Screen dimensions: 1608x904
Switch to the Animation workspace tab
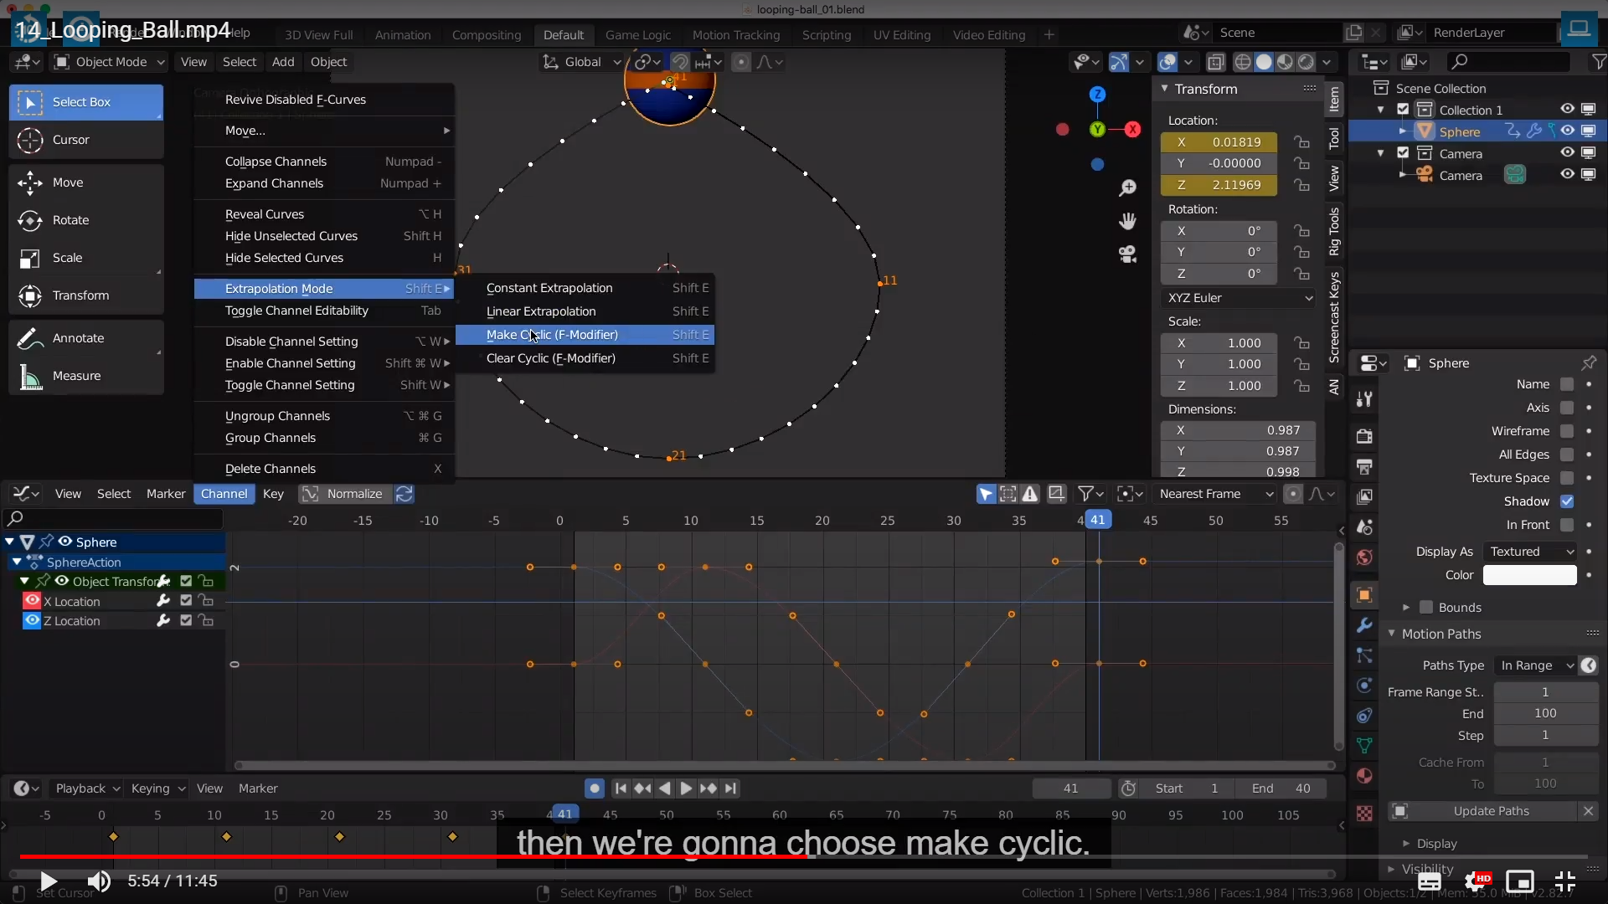[x=402, y=35]
